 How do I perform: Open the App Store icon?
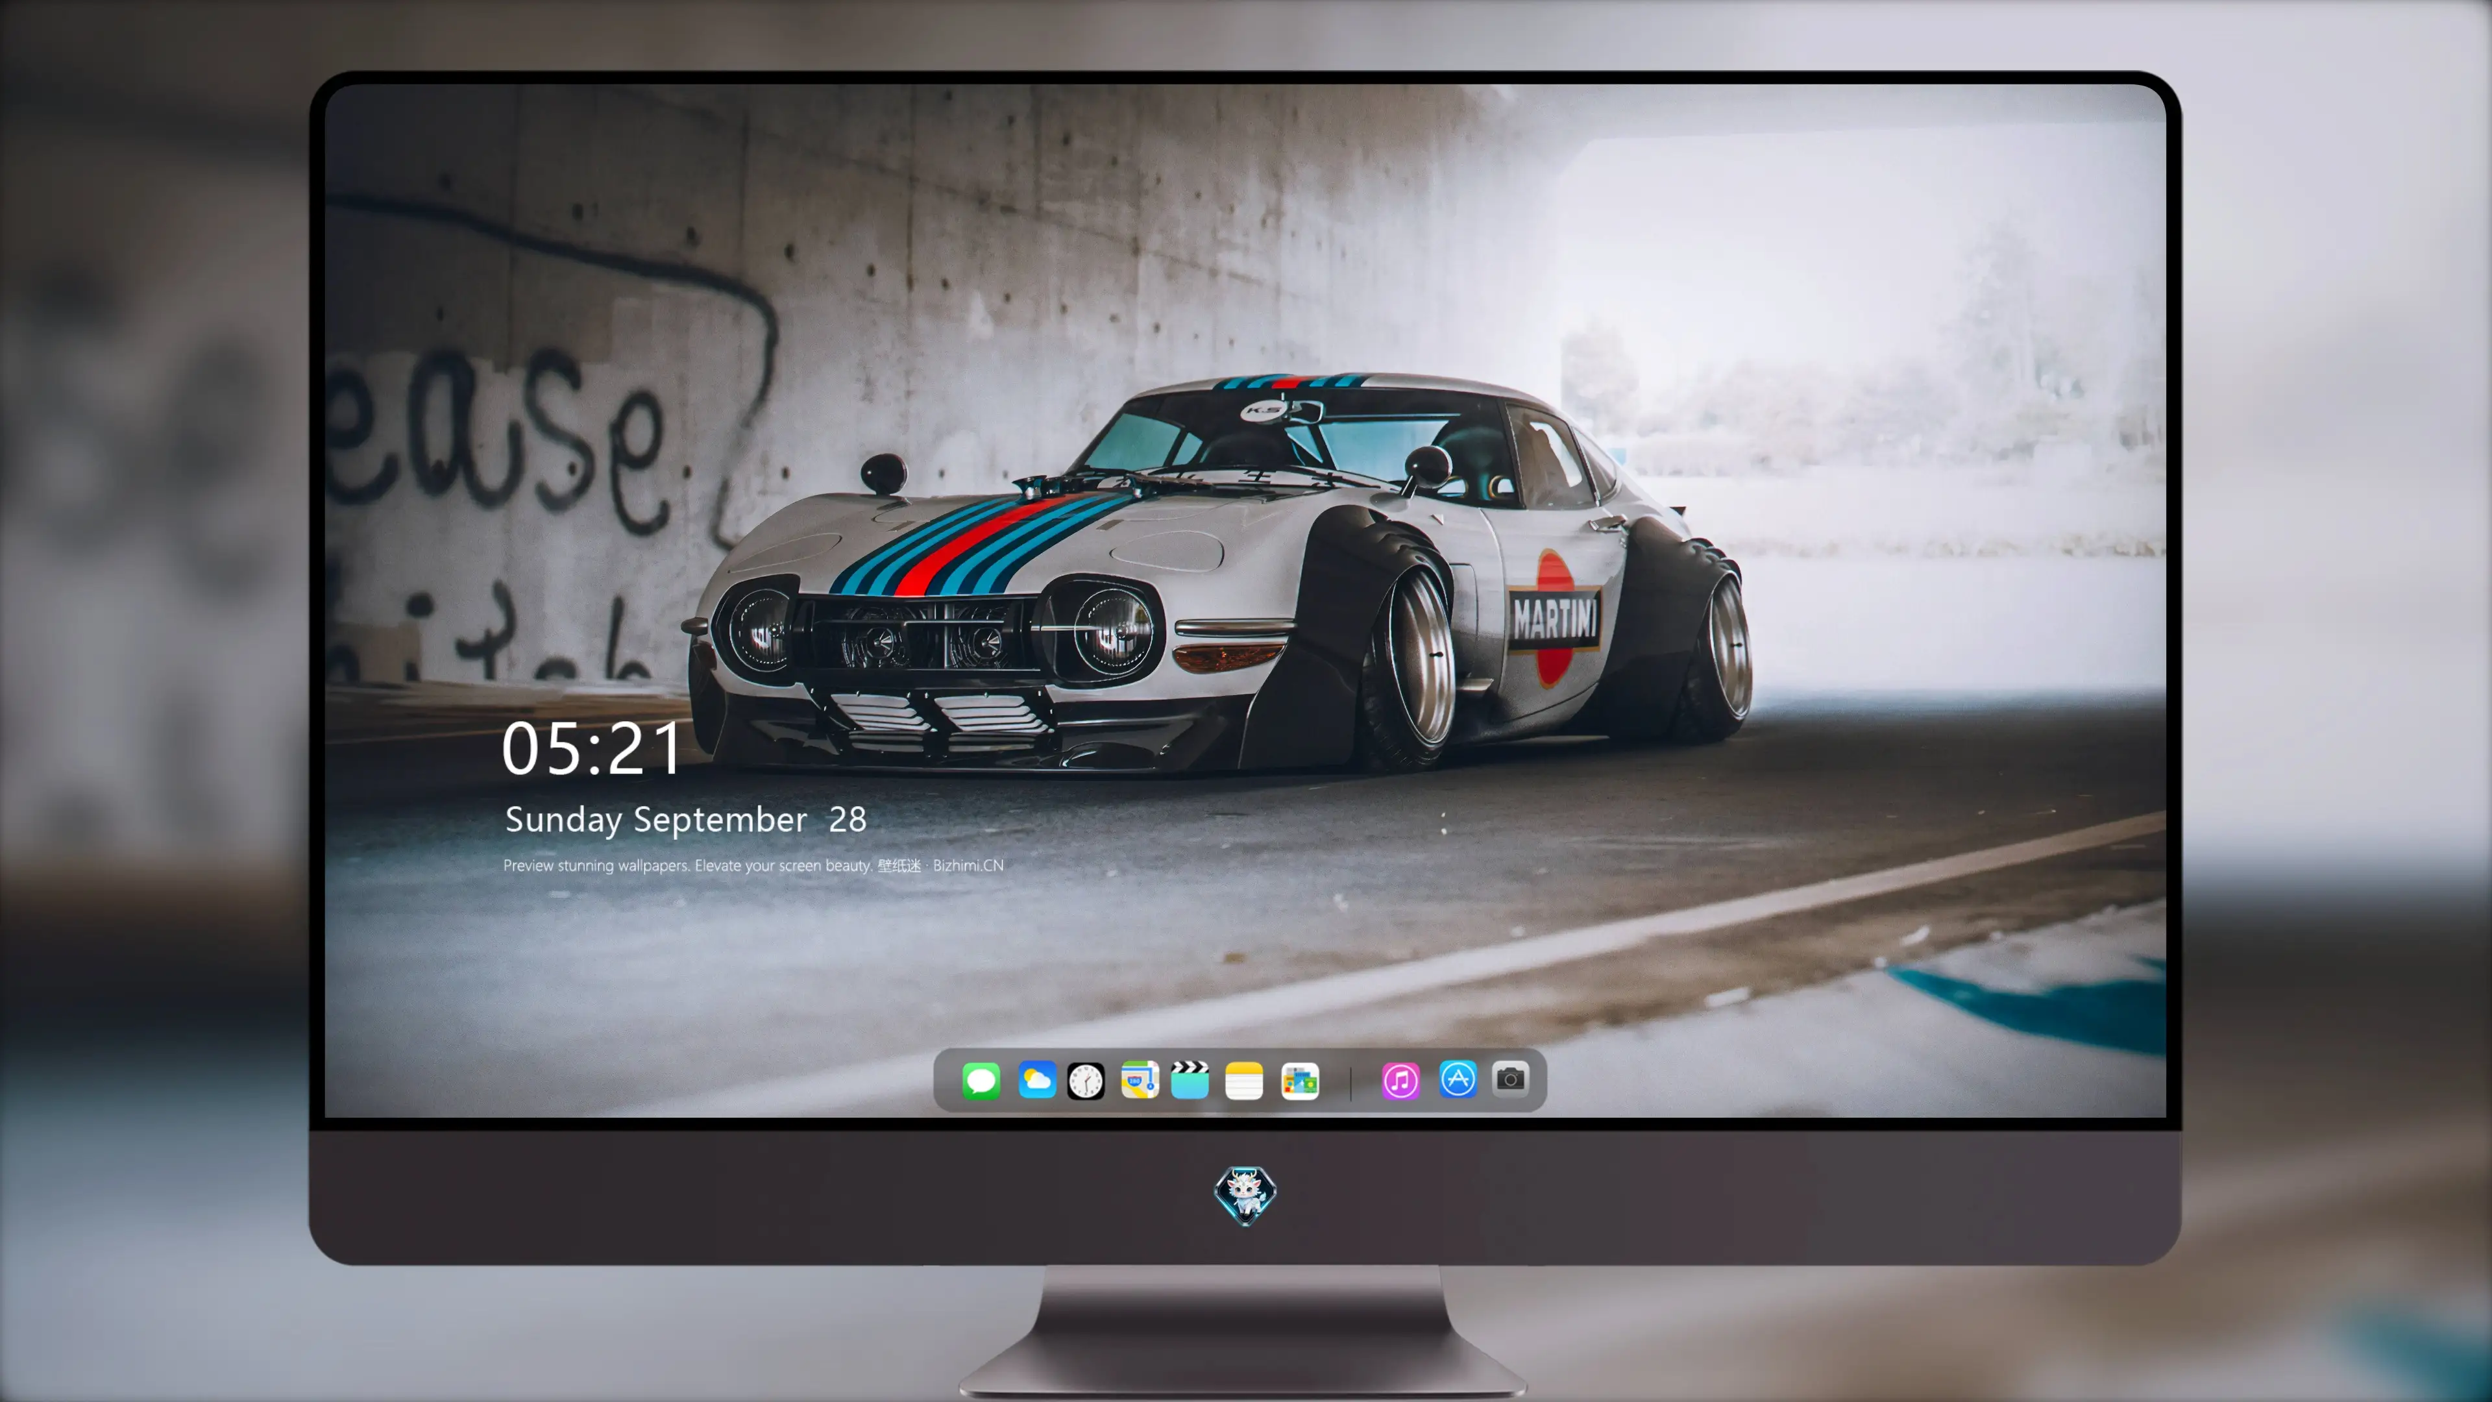point(1458,1079)
